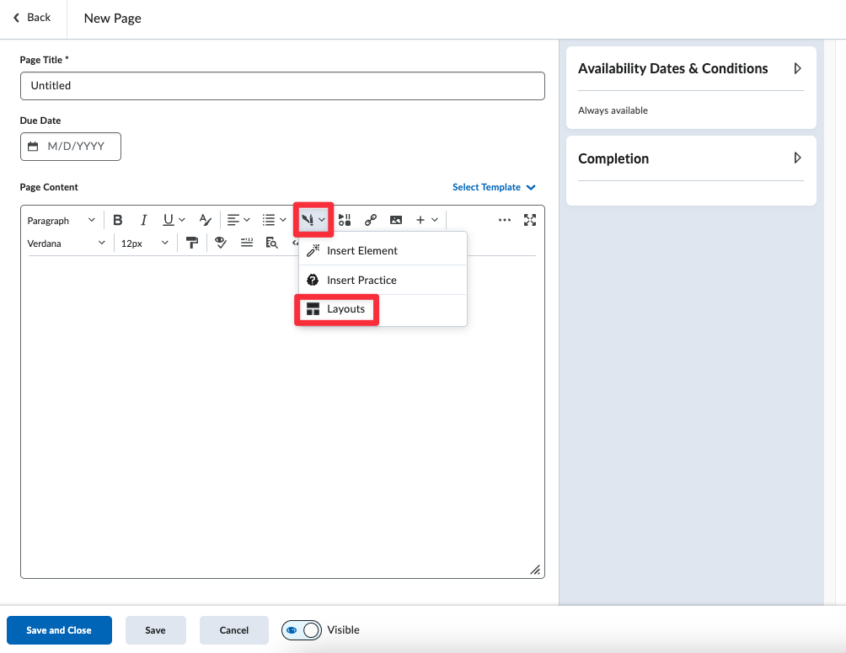Screen dimensions: 846x653
Task: Open the Paragraph format dropdown
Action: click(62, 221)
